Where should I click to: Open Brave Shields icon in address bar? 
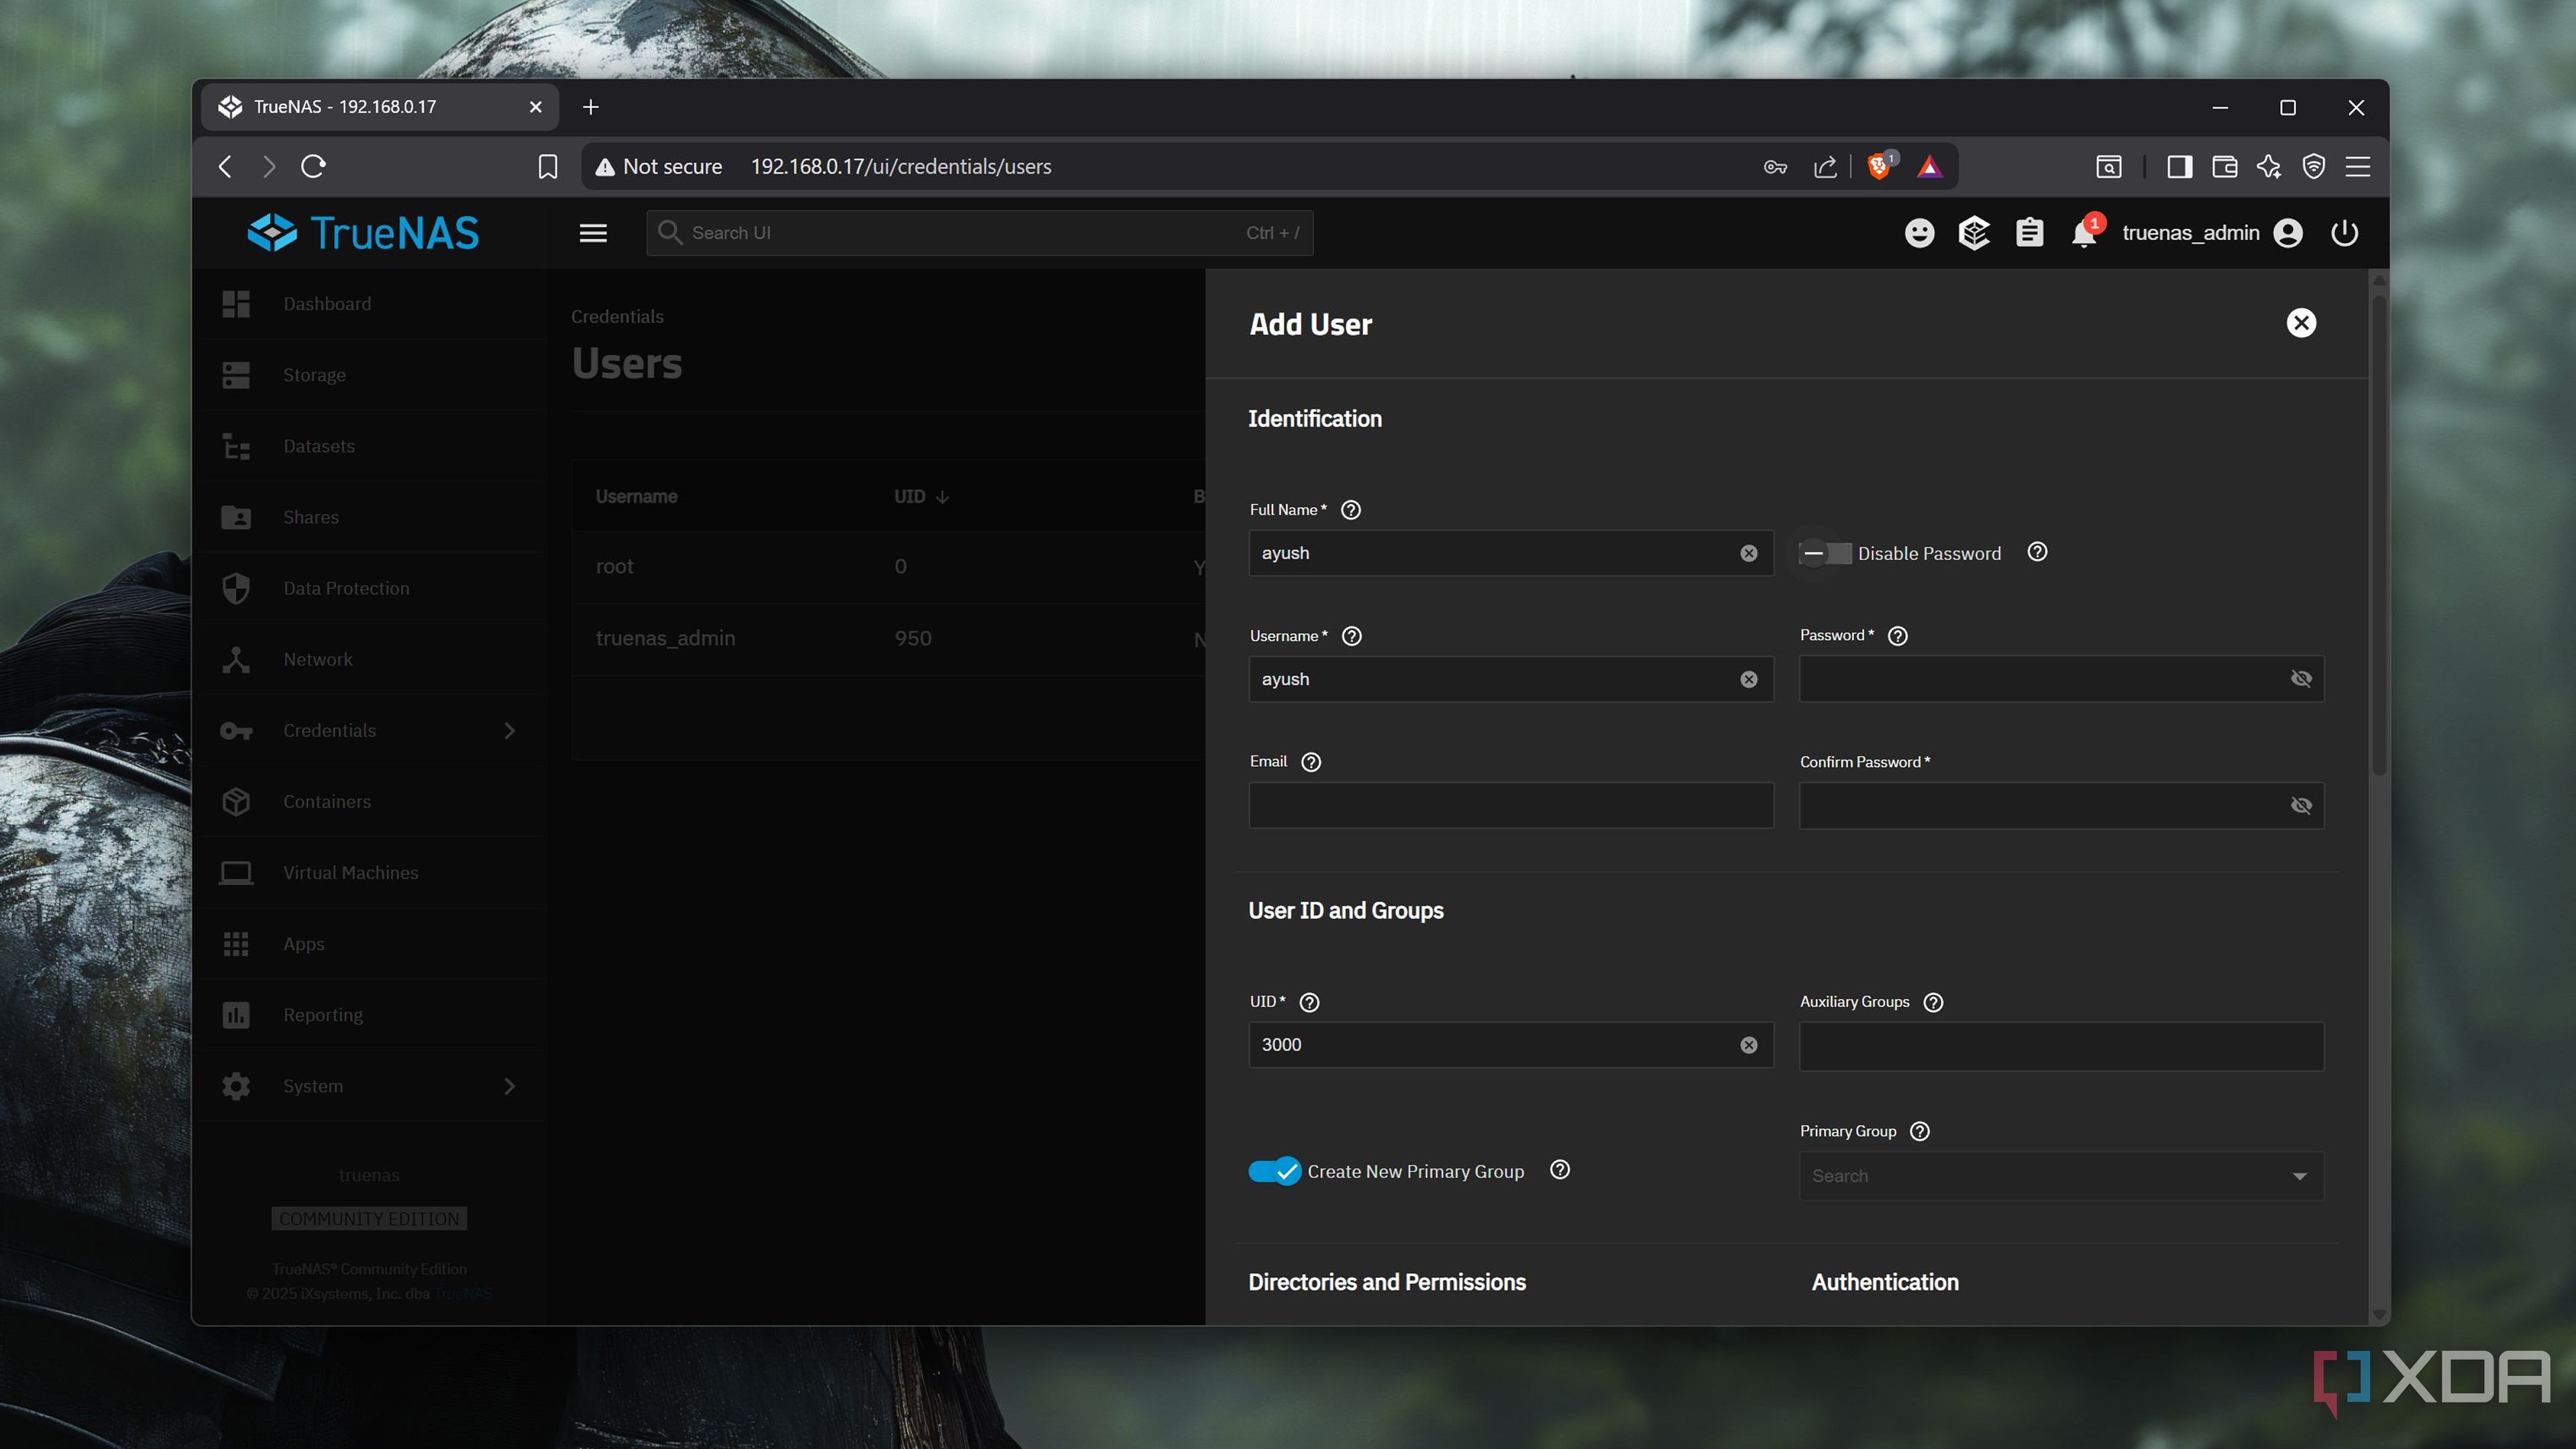tap(1879, 166)
